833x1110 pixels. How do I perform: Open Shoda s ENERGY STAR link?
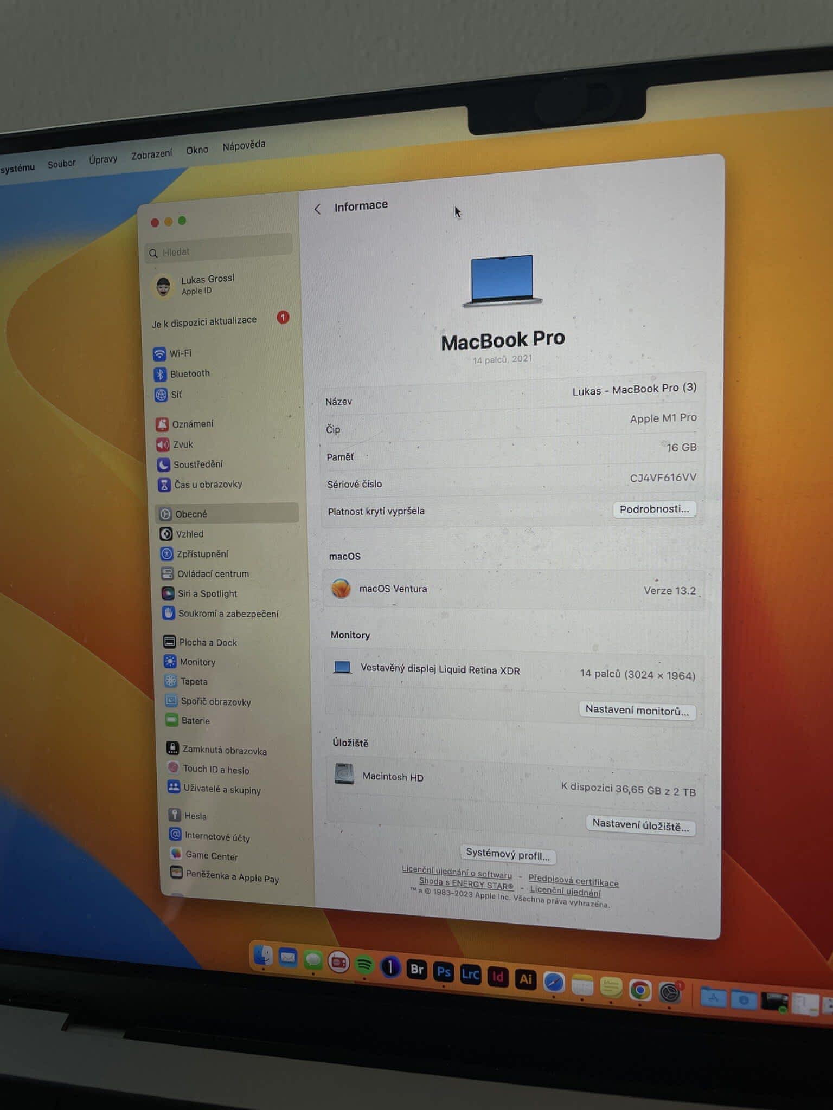tap(466, 884)
